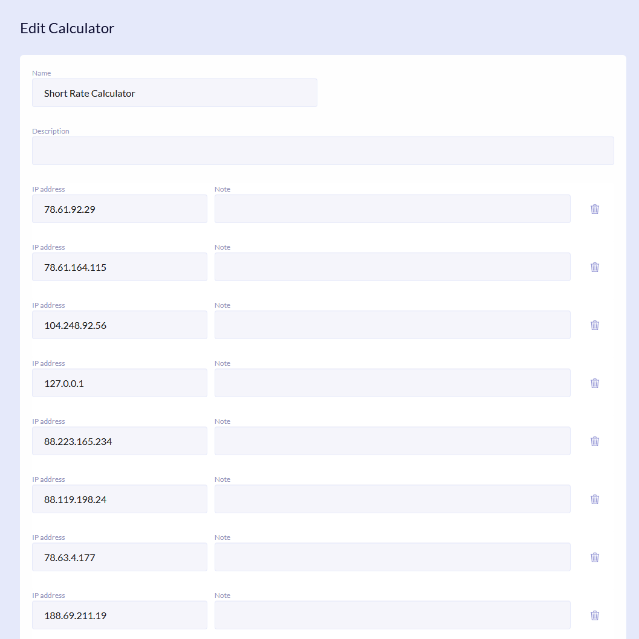Click the Note field beside 88.119.198.24
The image size is (639, 639).
tap(392, 499)
